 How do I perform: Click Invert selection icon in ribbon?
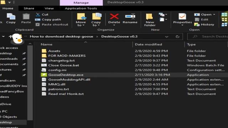(x=224, y=25)
